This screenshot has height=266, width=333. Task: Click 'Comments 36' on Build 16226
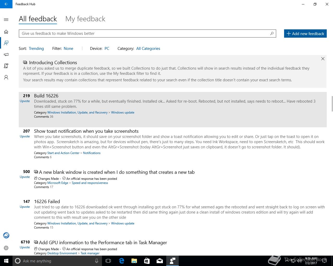(43, 117)
